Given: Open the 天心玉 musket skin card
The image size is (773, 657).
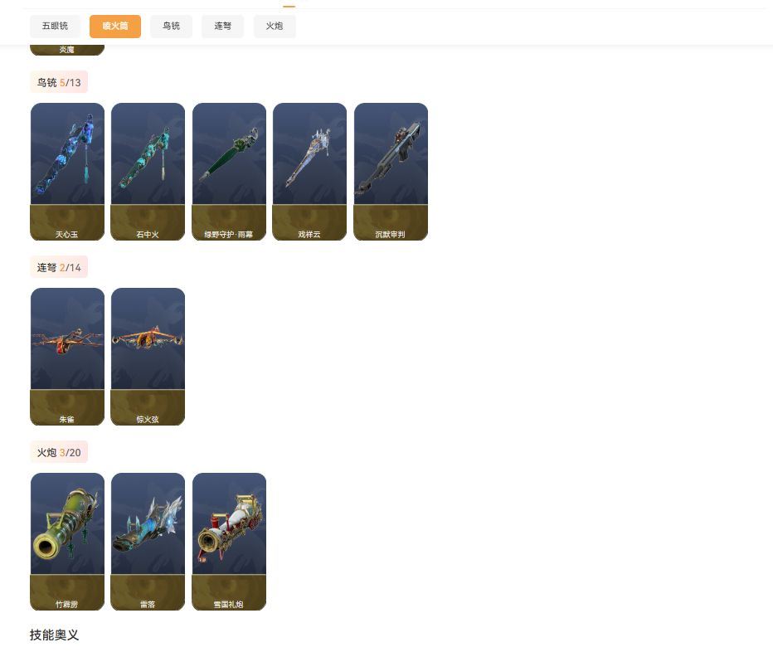Looking at the screenshot, I should (67, 172).
